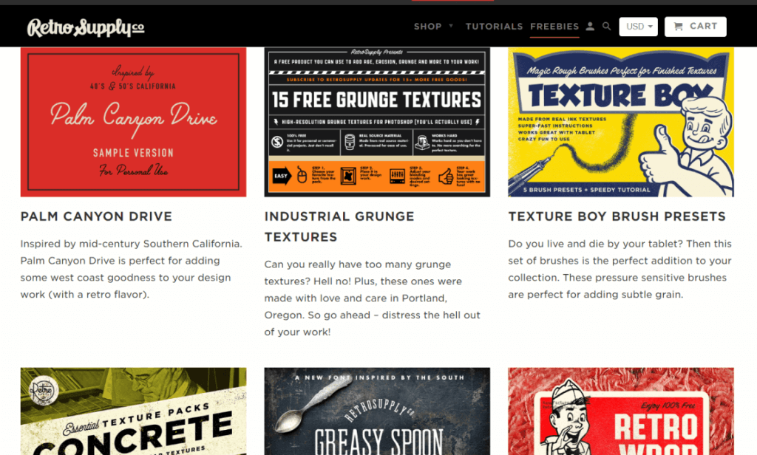Click the RetroSupply Co logo
This screenshot has height=455, width=757.
point(86,27)
